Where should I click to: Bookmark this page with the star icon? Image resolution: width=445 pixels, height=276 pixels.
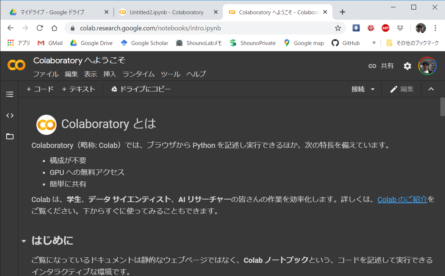click(x=338, y=28)
